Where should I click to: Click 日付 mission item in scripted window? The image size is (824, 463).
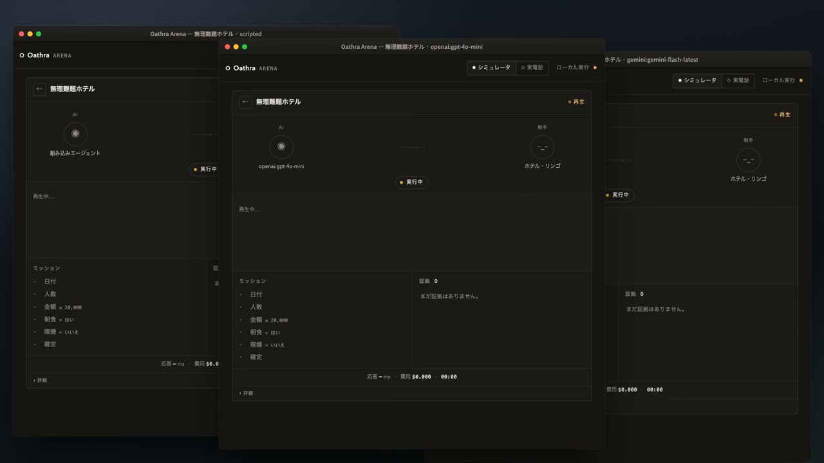click(50, 282)
